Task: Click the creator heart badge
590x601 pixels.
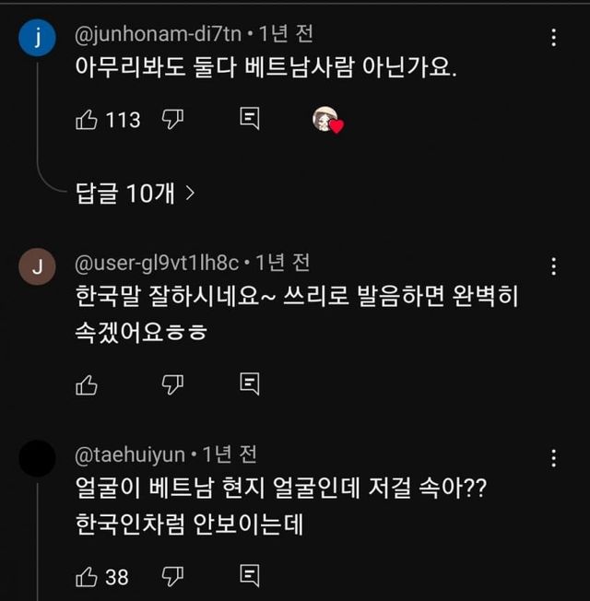Action: click(326, 120)
